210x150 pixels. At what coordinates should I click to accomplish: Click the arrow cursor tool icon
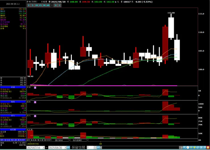(x=184, y=147)
